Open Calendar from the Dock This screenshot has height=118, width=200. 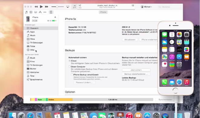(57, 115)
